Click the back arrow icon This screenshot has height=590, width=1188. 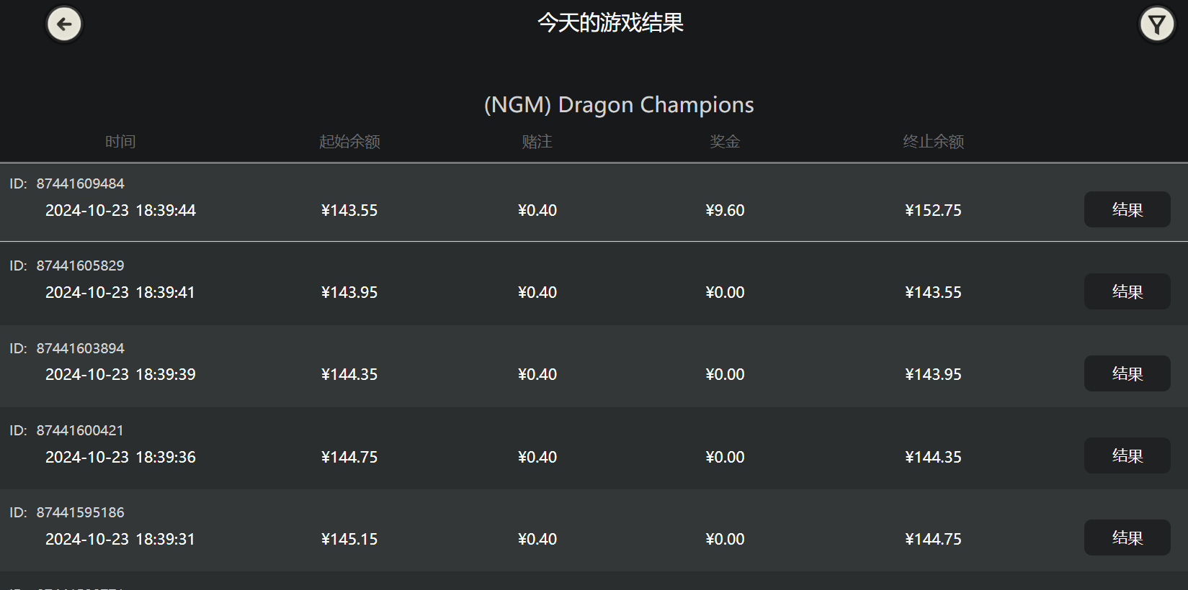coord(64,24)
